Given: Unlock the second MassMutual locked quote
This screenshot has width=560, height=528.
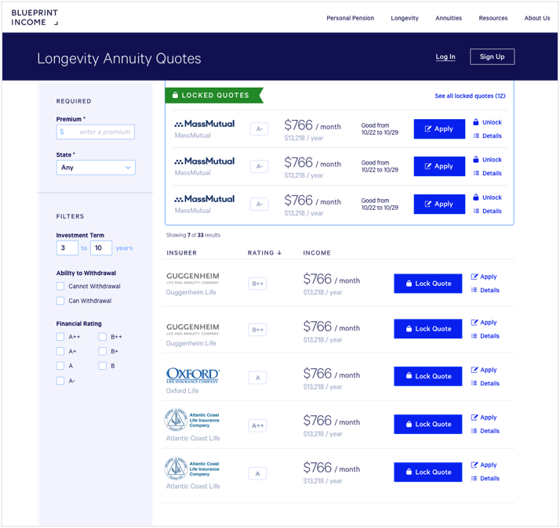Looking at the screenshot, I should (487, 160).
